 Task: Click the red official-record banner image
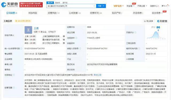31,5
